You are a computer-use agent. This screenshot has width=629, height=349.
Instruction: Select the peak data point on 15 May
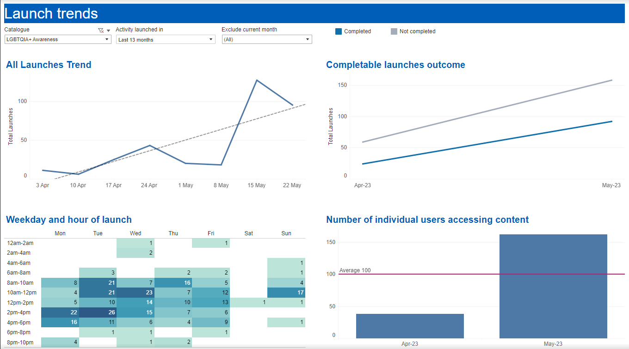click(x=256, y=79)
